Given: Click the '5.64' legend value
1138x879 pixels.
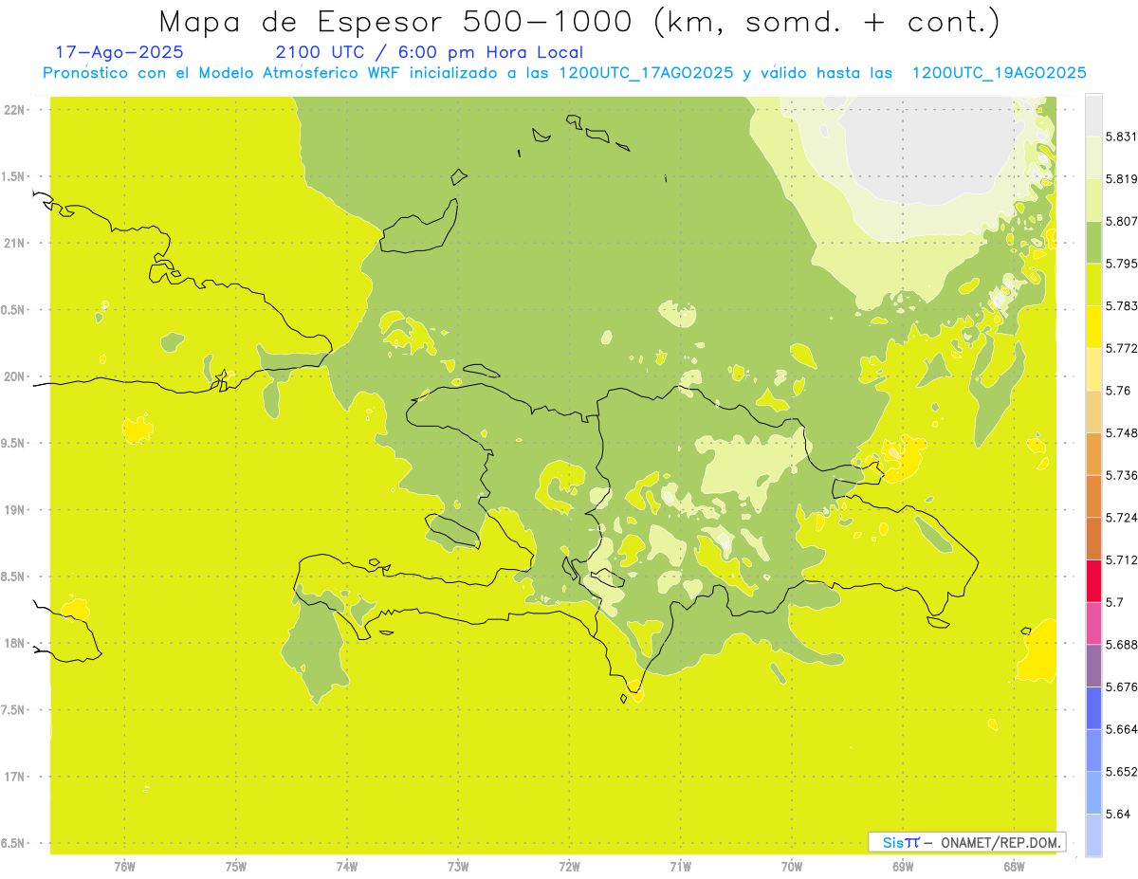Looking at the screenshot, I should [1117, 815].
